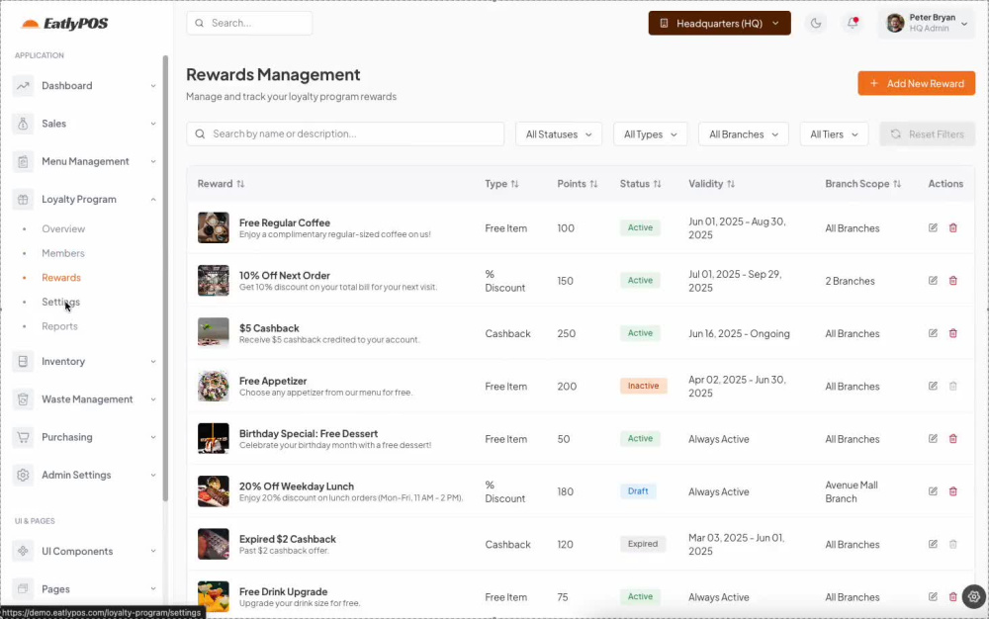Open Loyalty Program Settings page
The height and width of the screenshot is (619, 989).
[x=60, y=302]
